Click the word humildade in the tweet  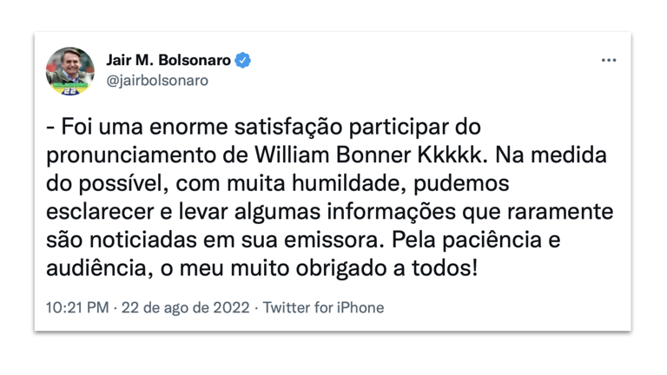click(x=349, y=183)
